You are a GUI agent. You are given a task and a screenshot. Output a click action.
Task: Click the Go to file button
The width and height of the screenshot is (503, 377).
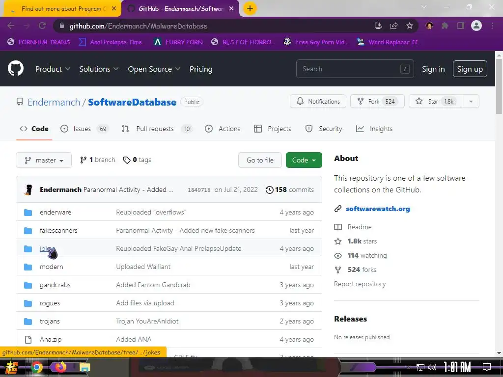pos(260,160)
